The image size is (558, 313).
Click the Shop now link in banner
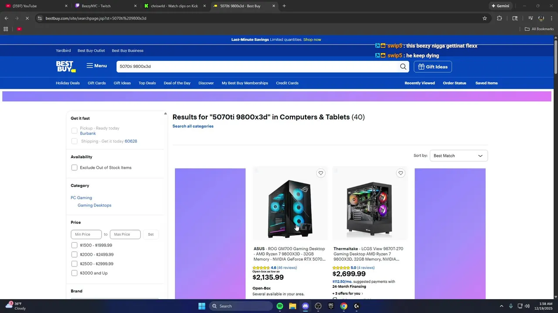pos(312,40)
